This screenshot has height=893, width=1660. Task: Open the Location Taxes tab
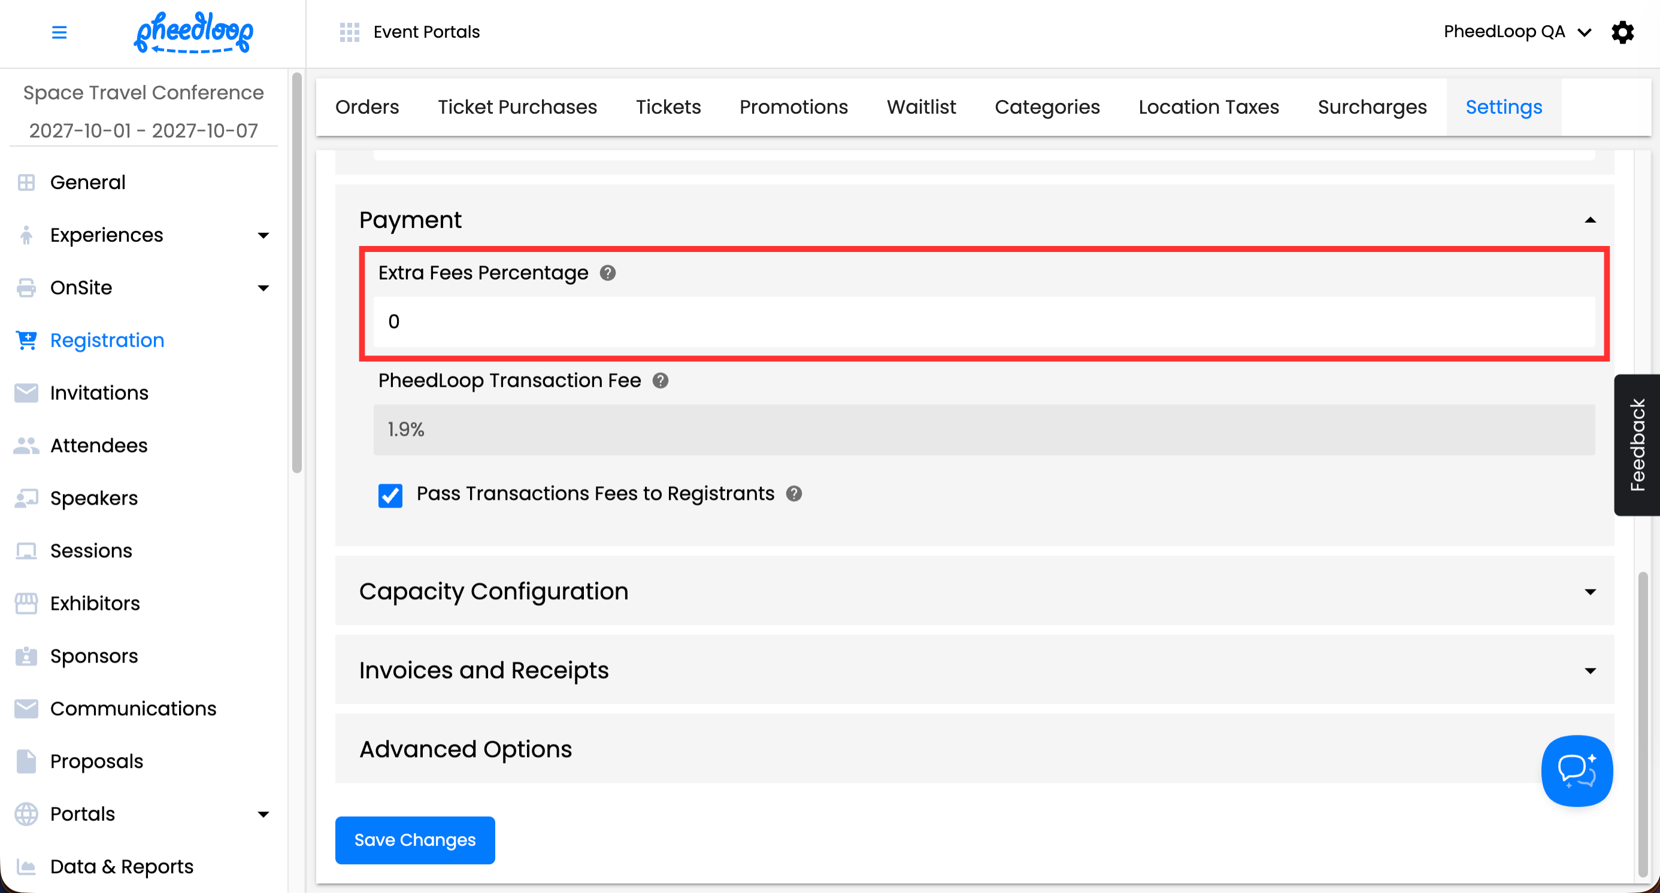click(x=1208, y=107)
